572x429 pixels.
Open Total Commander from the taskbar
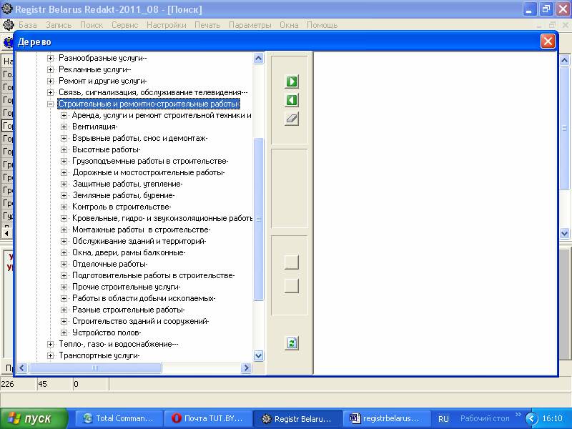click(x=118, y=419)
